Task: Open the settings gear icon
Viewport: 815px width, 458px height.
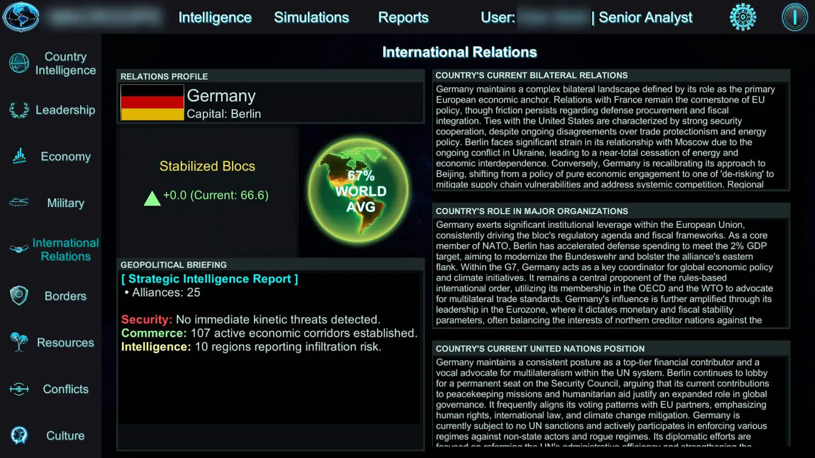Action: tap(743, 17)
